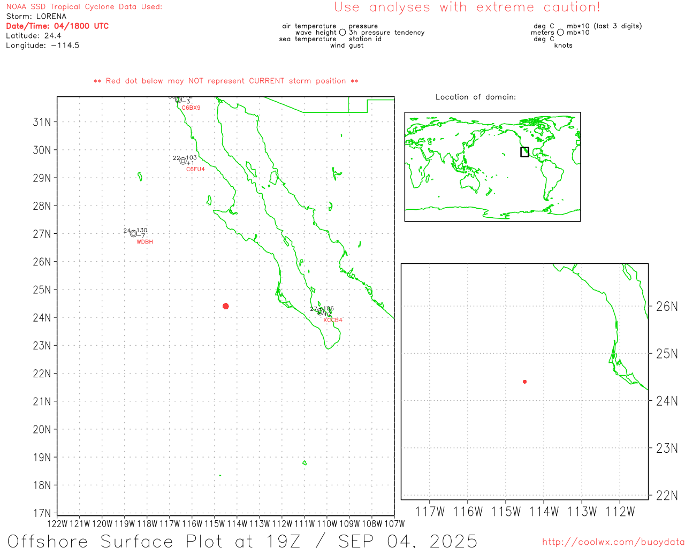Click pressure tendency '-7' near WDBH
The height and width of the screenshot is (548, 685).
tap(141, 236)
